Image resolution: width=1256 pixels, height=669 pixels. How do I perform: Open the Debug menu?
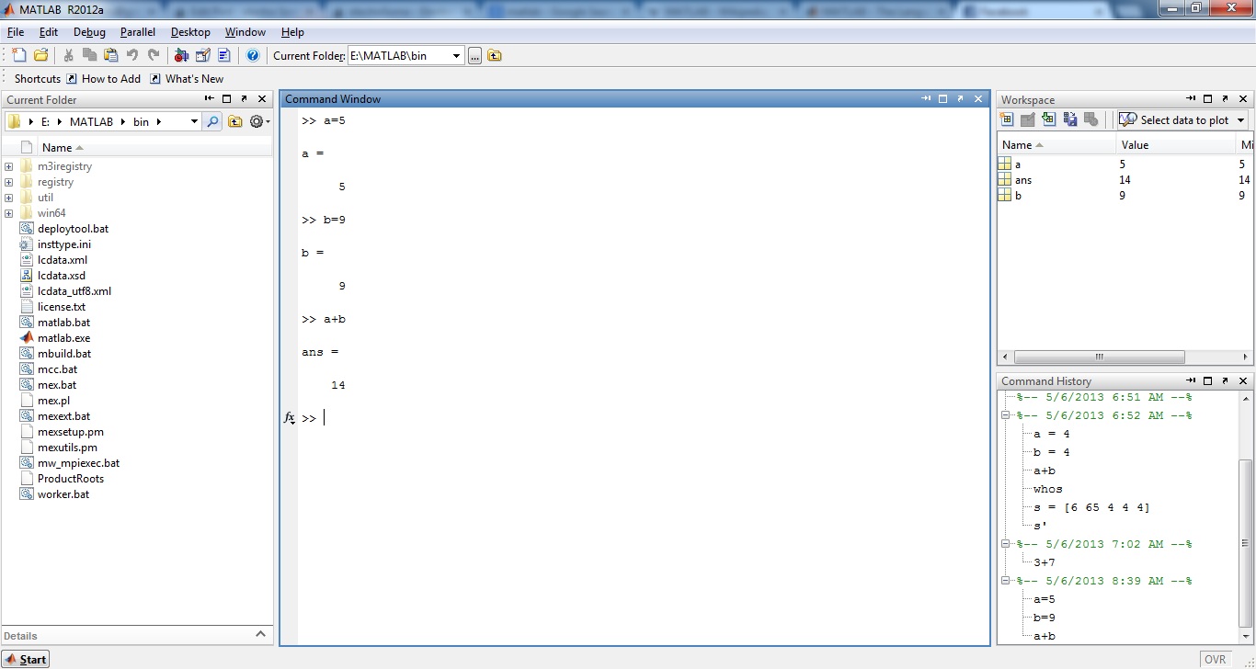click(89, 31)
